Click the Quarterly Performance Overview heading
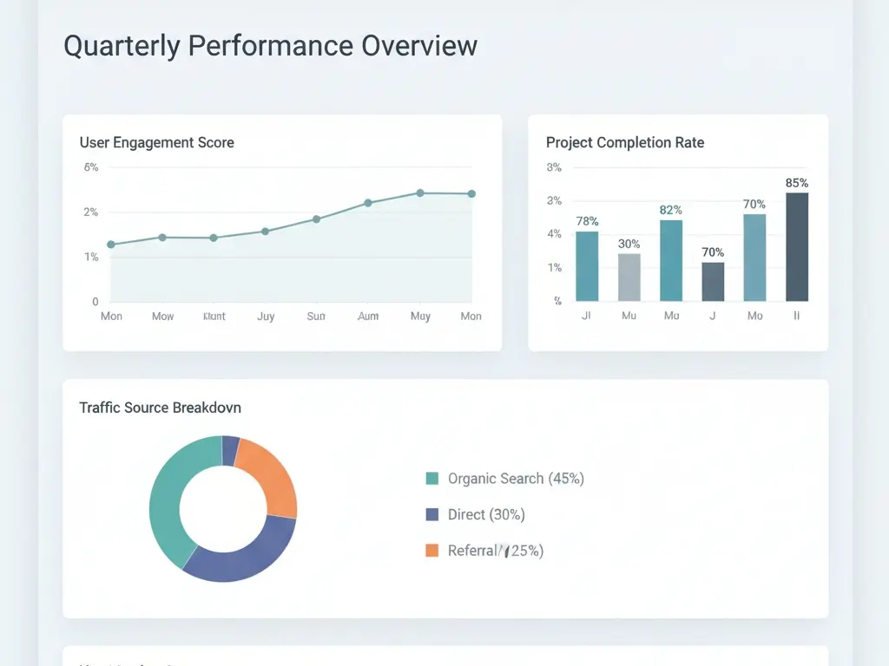Viewport: 889px width, 666px height. pyautogui.click(x=270, y=45)
